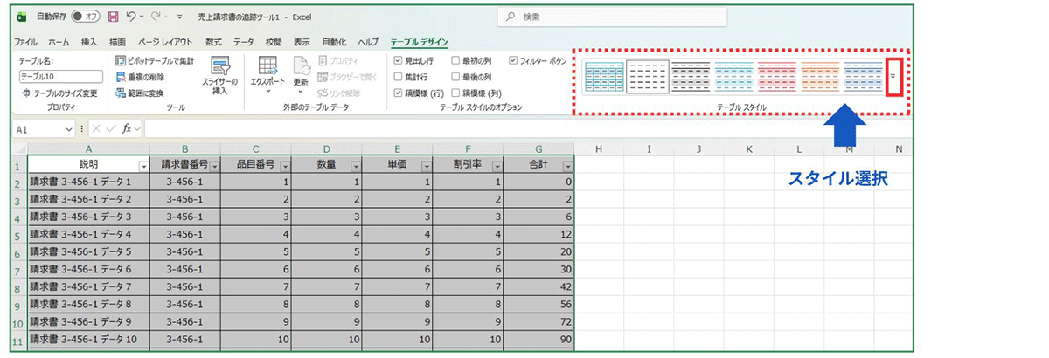The width and height of the screenshot is (1049, 358).
Task: Click cell 請求書 3-456-1 データ 4
Action: [x=90, y=234]
